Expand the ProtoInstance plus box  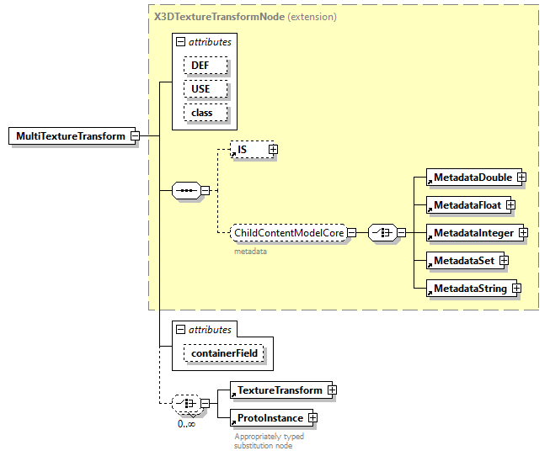click(312, 417)
